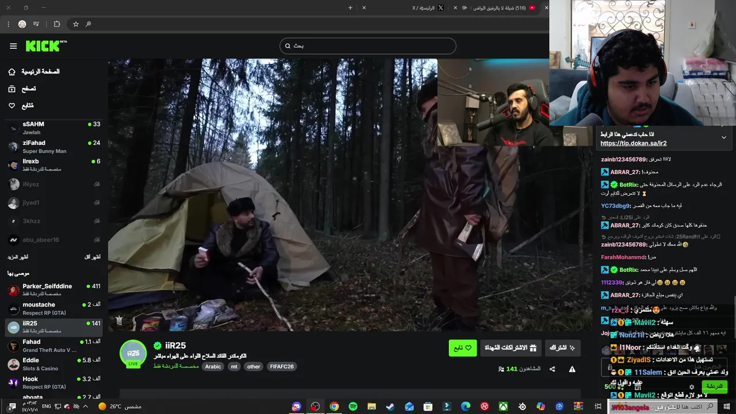The image size is (736, 414).
Task: Open the Kick hamburger sidebar menu
Action: (x=13, y=46)
